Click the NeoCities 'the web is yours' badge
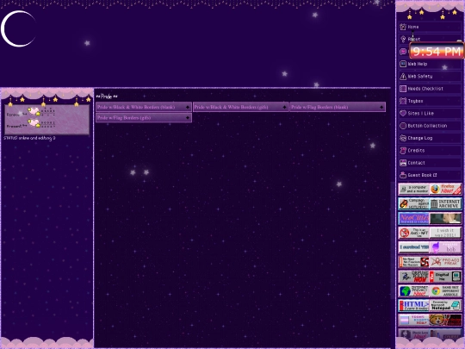This screenshot has width=465, height=349. tap(413, 218)
